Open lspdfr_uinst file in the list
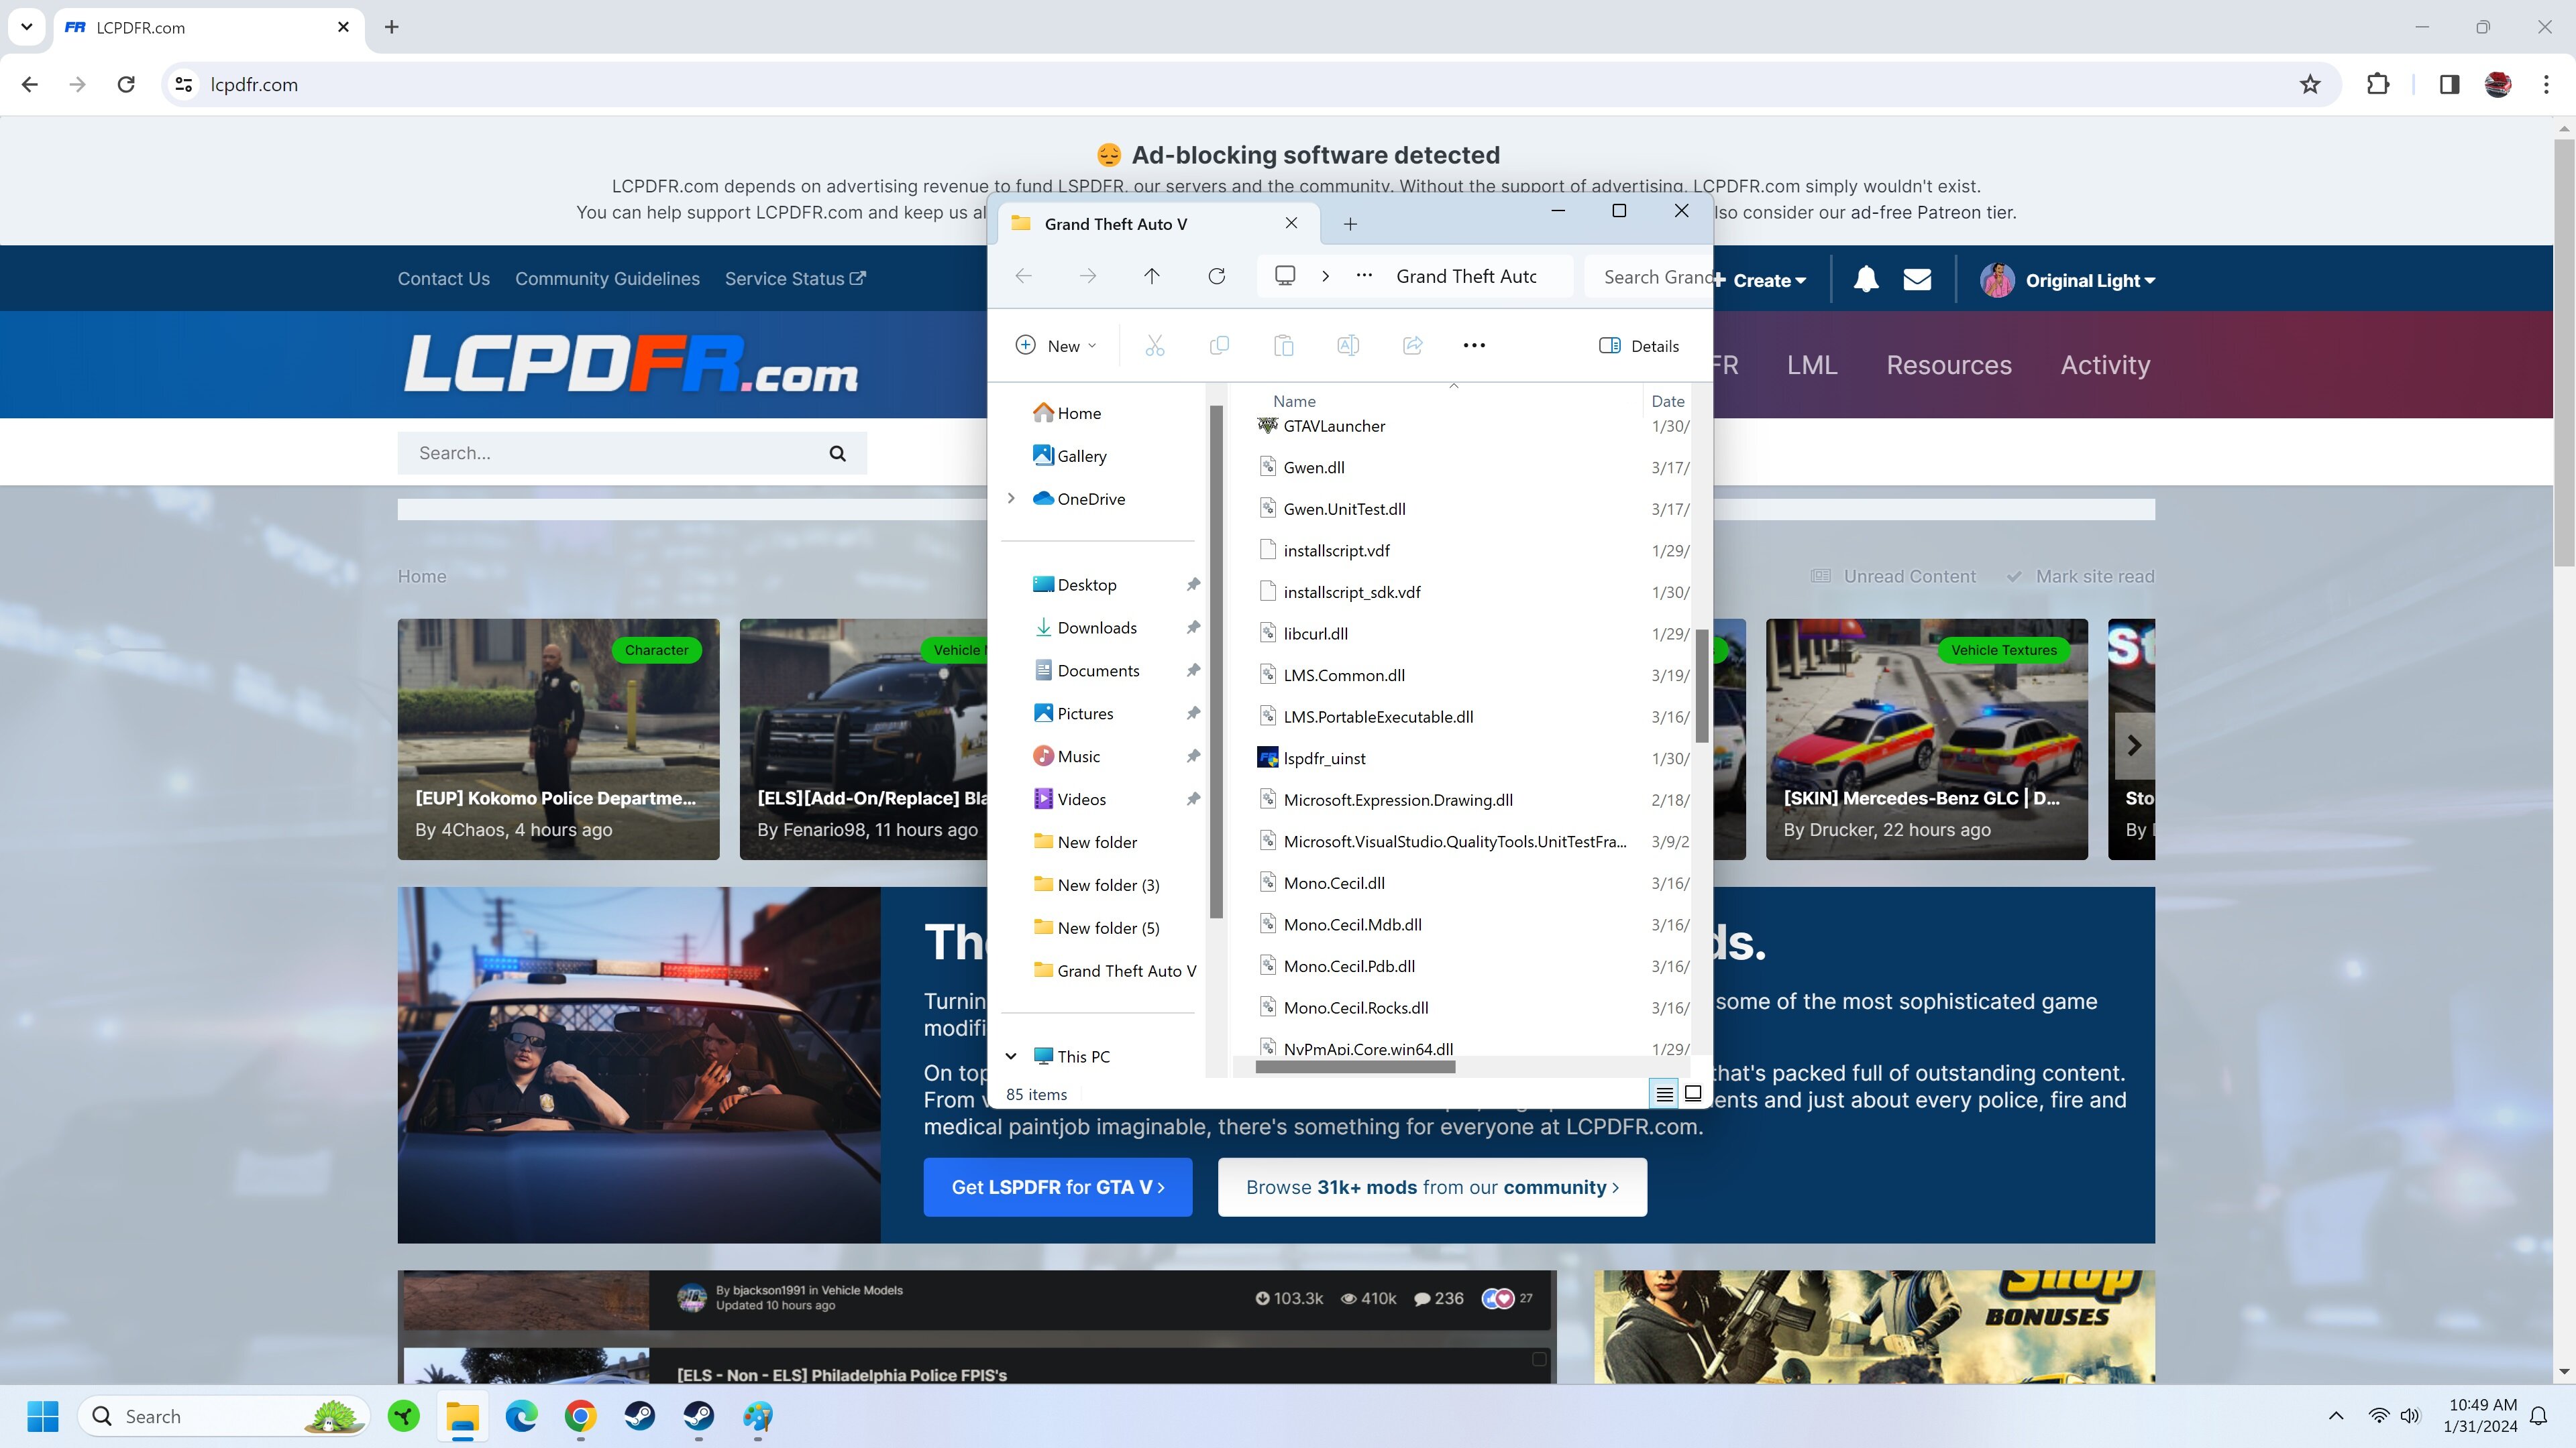2576x1448 pixels. coord(1324,758)
